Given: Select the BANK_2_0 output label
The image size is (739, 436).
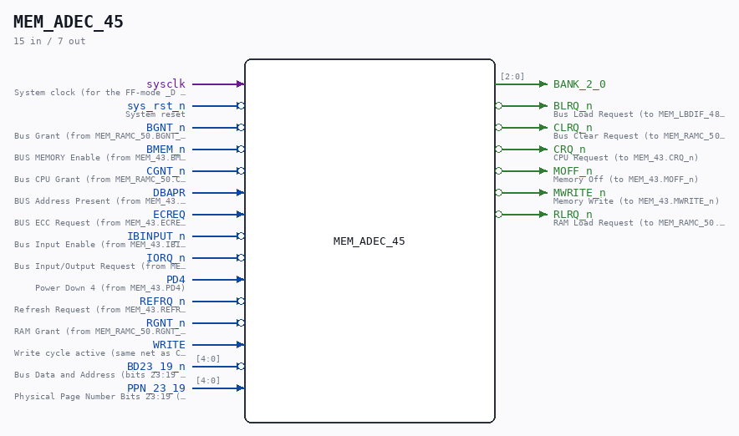Looking at the screenshot, I should [579, 84].
